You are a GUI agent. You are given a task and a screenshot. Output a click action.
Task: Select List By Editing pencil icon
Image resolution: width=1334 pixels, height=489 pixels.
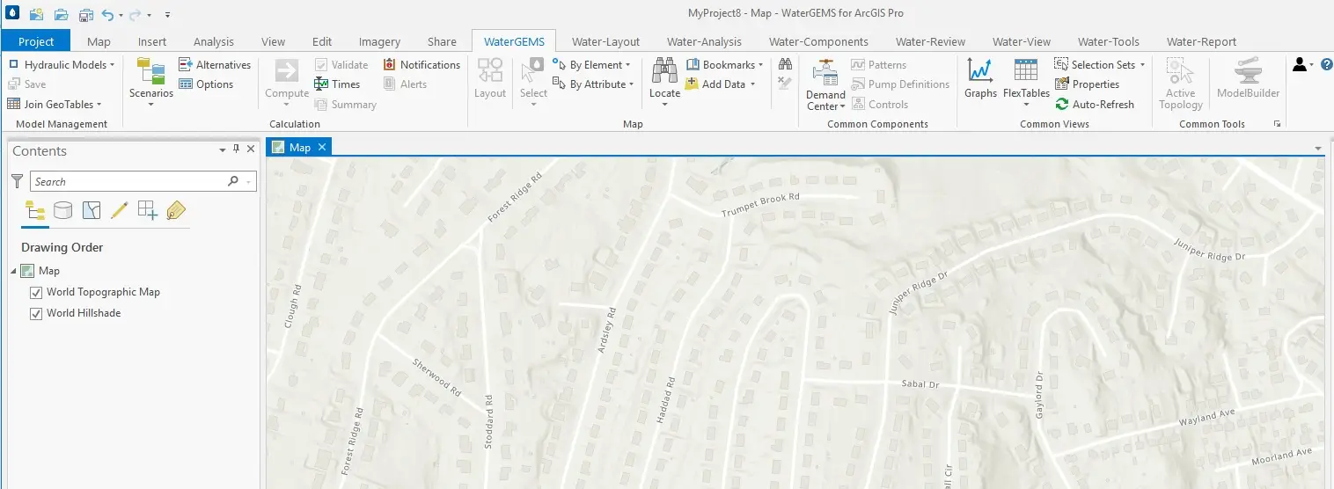point(120,210)
